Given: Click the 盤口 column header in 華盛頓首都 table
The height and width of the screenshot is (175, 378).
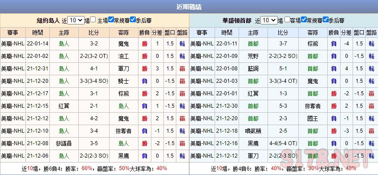Looking at the screenshot, I should click(359, 33).
